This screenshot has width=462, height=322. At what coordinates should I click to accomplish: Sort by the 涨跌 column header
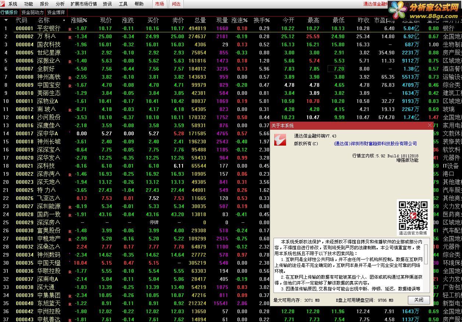(128, 20)
